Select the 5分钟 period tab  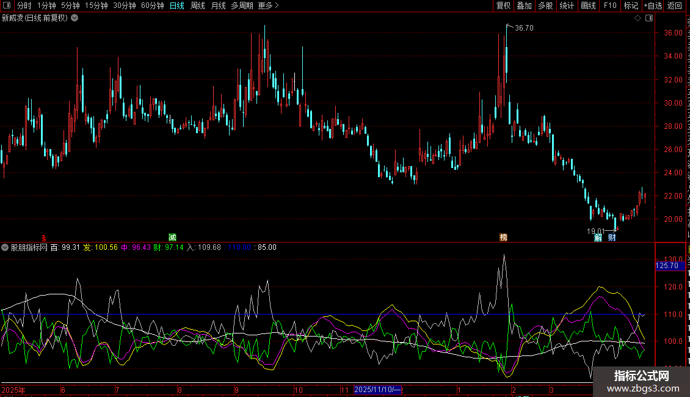[70, 5]
